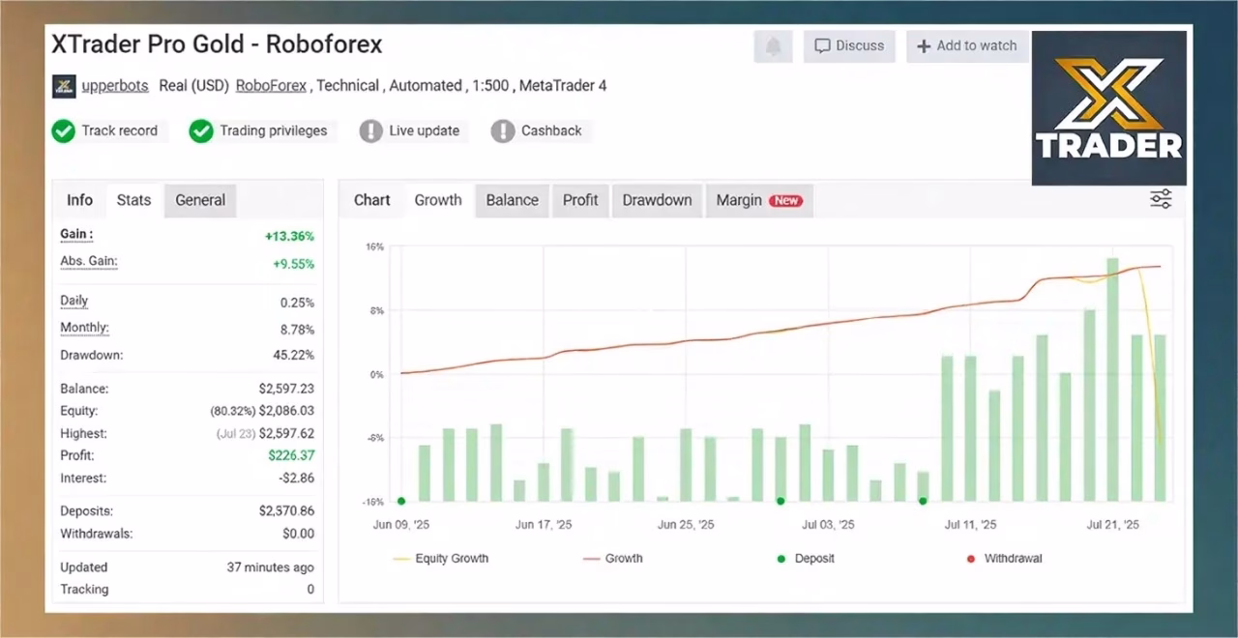Switch to the General tab

click(200, 200)
